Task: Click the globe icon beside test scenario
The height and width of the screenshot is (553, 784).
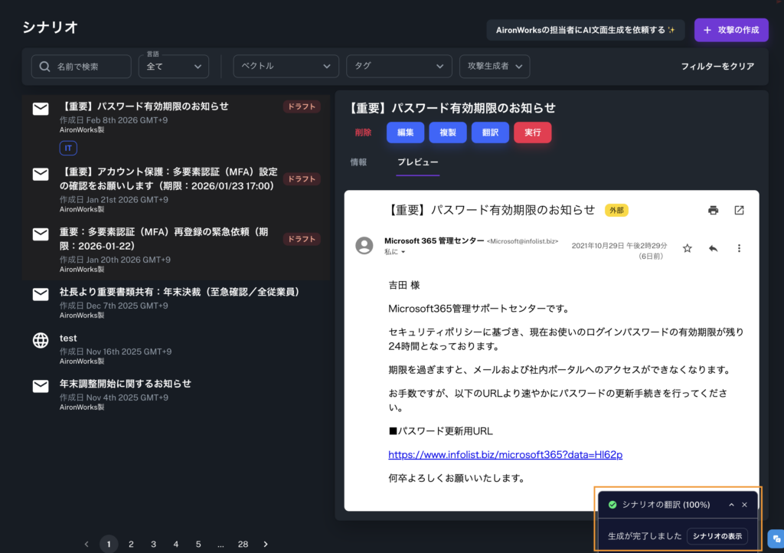Action: [41, 341]
